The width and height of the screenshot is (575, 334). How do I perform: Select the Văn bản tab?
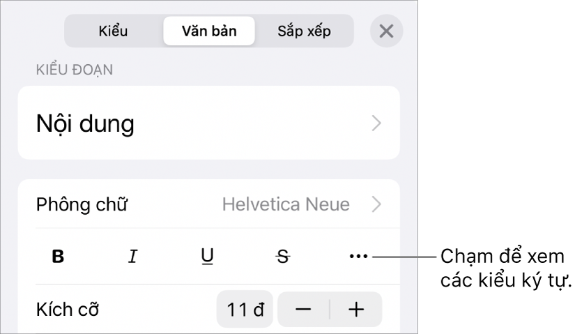209,31
